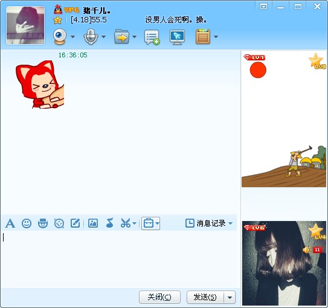Launch remote desktop assistance icon
Viewport: 328px width, 308px height.
coord(177,37)
